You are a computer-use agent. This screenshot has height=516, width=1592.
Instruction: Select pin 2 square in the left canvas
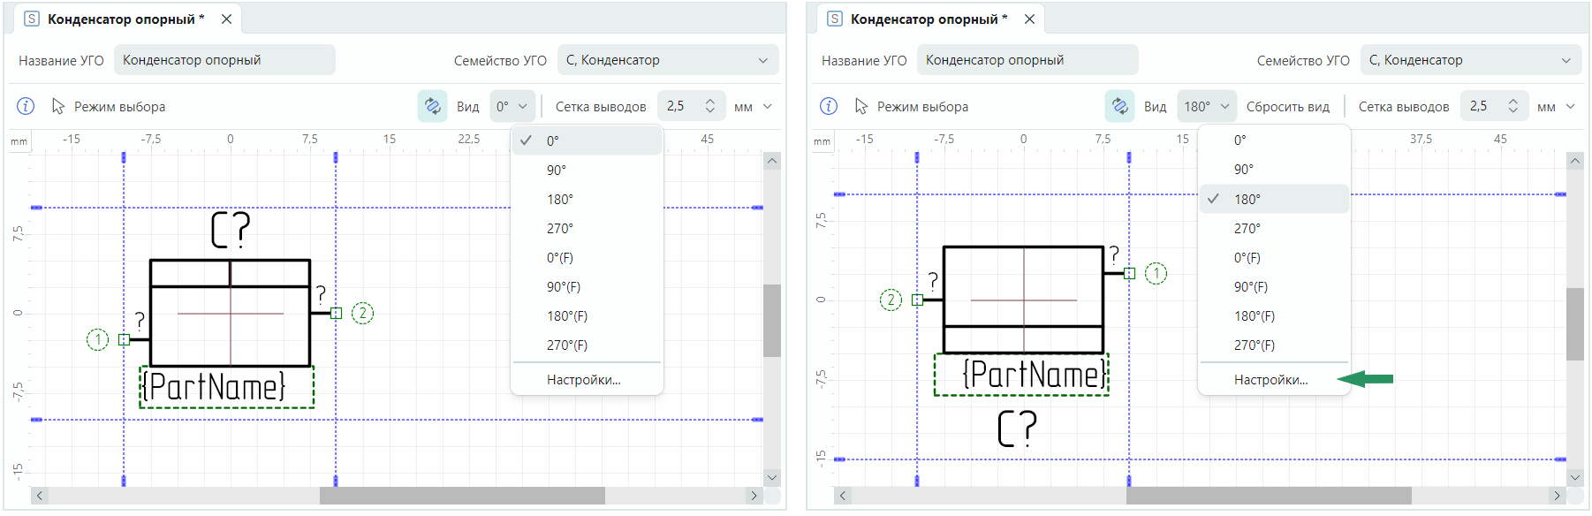pyautogui.click(x=336, y=313)
